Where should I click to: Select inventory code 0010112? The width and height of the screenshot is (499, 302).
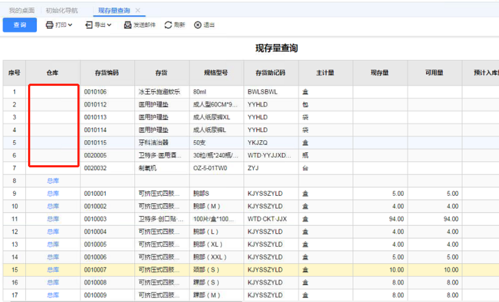[95, 104]
